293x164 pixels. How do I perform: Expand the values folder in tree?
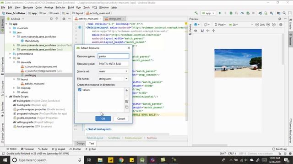(14, 92)
